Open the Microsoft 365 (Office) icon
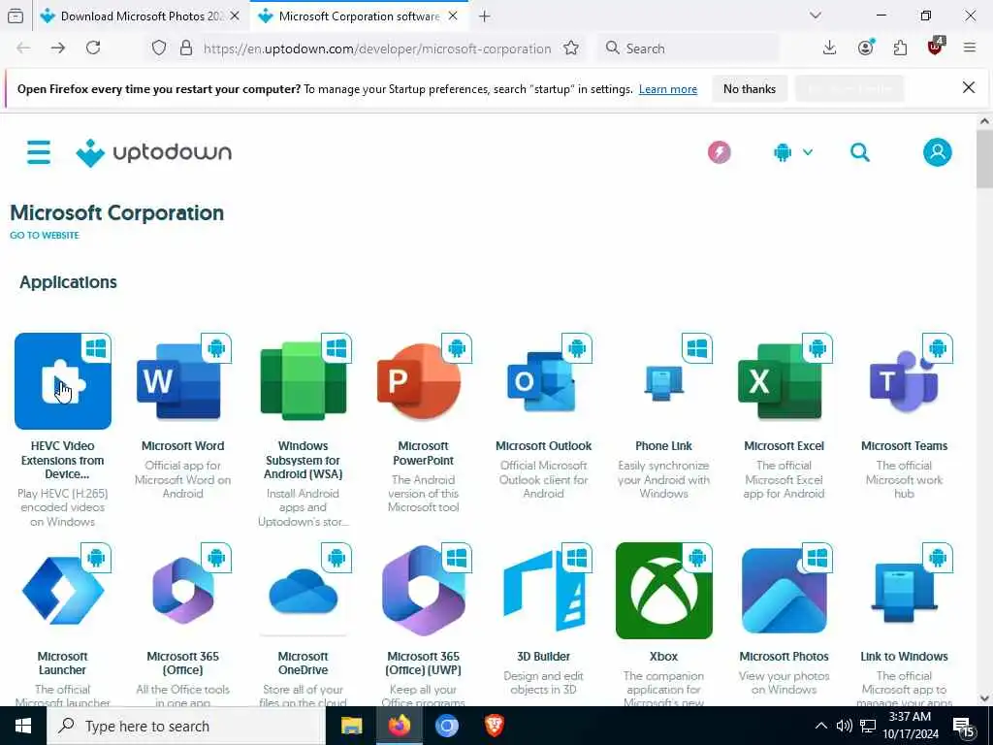Image resolution: width=993 pixels, height=745 pixels. tap(183, 591)
